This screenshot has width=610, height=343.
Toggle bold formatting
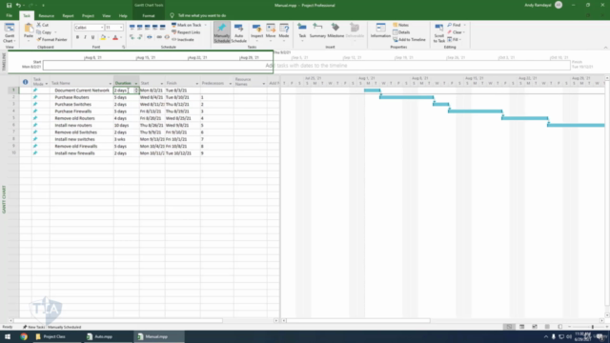(77, 37)
